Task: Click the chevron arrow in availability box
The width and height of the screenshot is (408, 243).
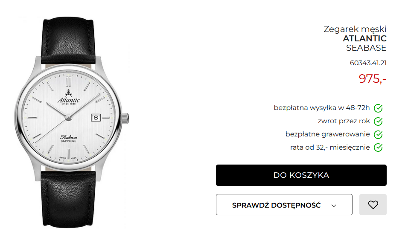Action: (334, 205)
